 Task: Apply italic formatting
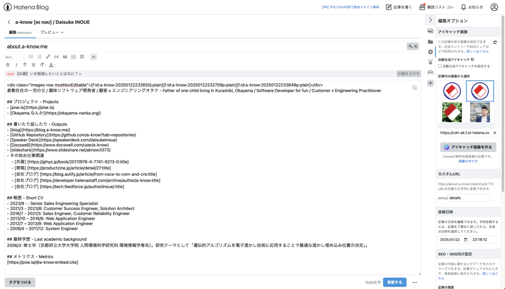[16, 65]
